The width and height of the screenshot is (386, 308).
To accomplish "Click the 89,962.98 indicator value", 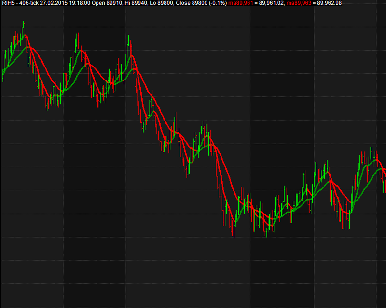I will [330, 3].
